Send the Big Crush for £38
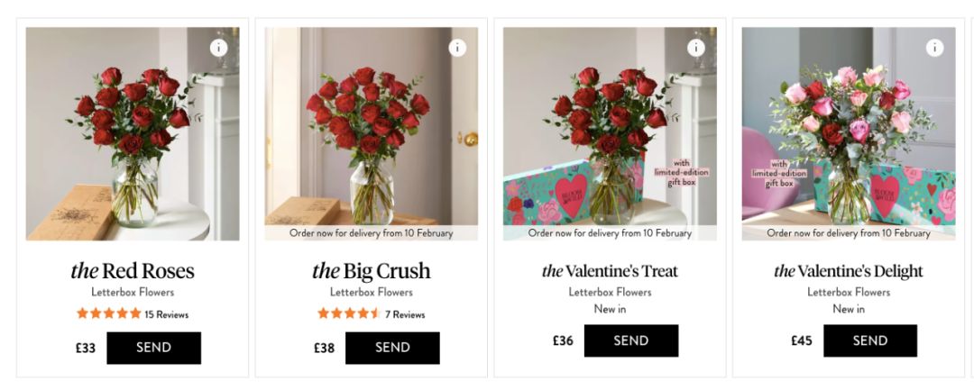 pos(392,348)
